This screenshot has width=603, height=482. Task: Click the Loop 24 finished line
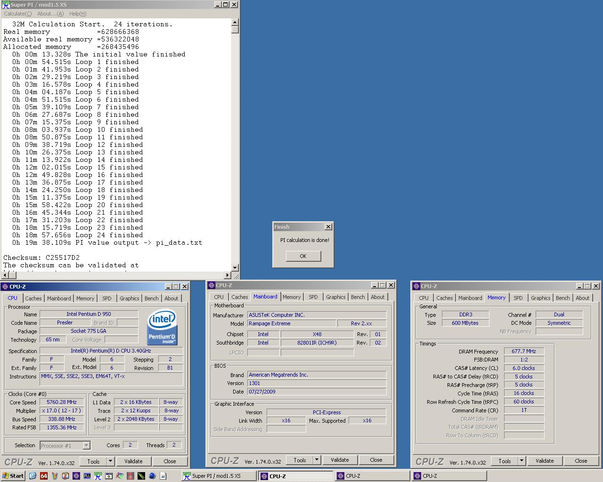click(78, 235)
